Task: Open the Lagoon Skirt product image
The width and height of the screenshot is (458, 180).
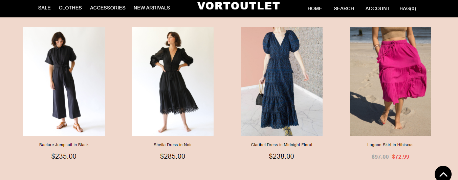Action: [390, 81]
